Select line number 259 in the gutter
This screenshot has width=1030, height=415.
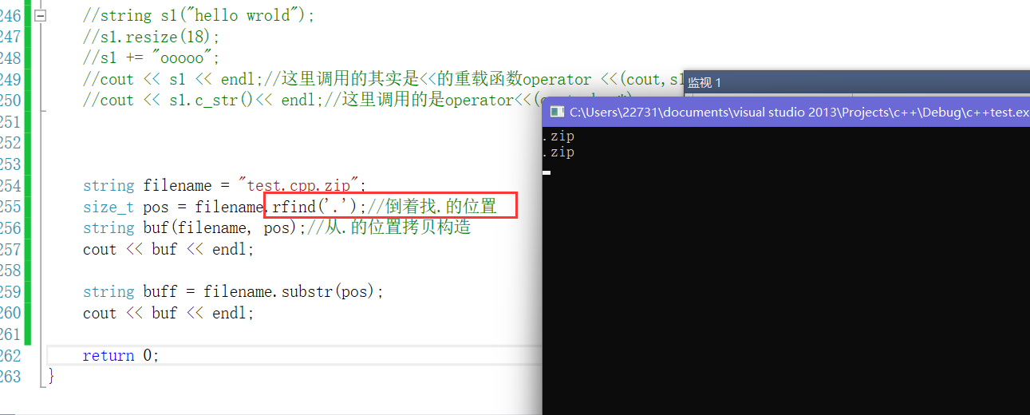pos(10,292)
